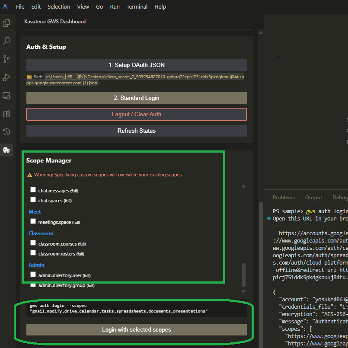The image size is (348, 348).
Task: Click the warning triangle in Scope Manager
Action: click(30, 175)
